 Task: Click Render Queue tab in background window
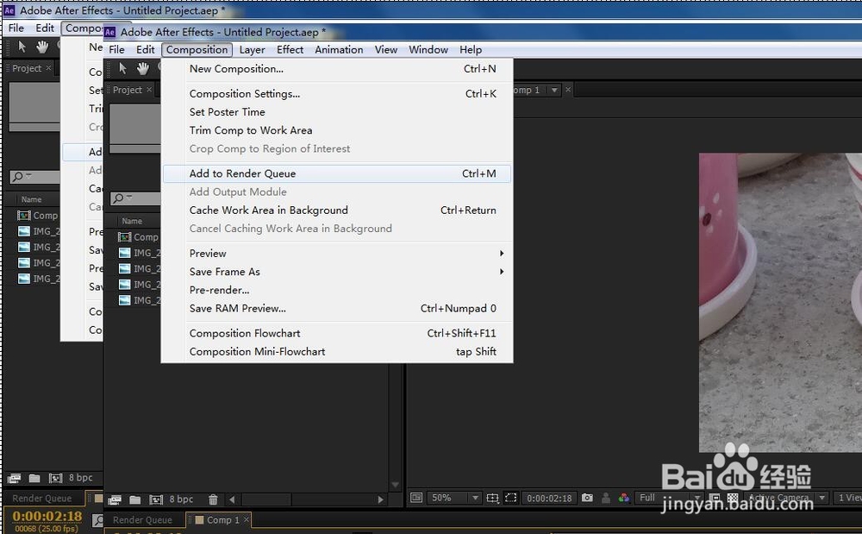[x=41, y=499]
